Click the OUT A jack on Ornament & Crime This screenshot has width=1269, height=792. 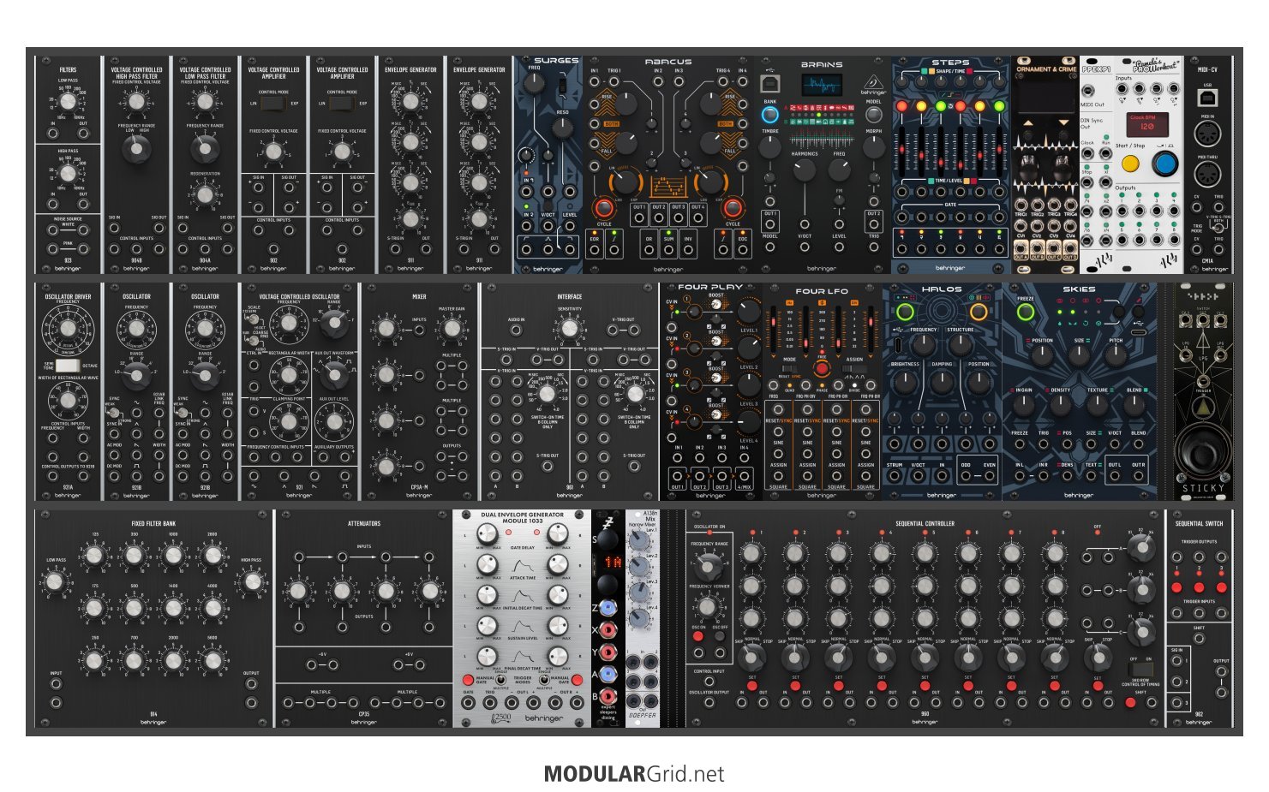(1021, 249)
